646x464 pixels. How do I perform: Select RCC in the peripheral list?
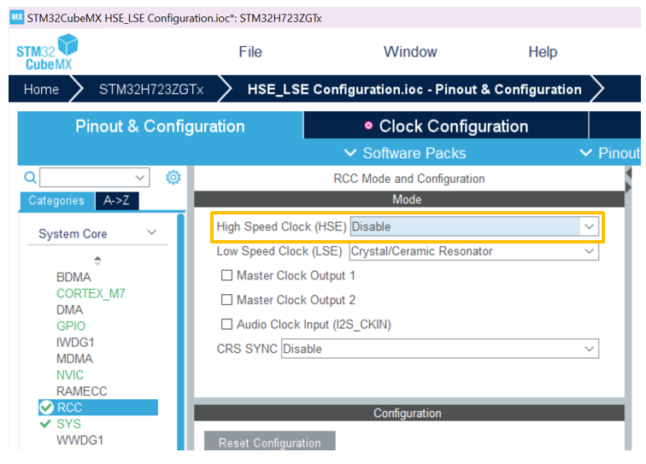pyautogui.click(x=98, y=408)
